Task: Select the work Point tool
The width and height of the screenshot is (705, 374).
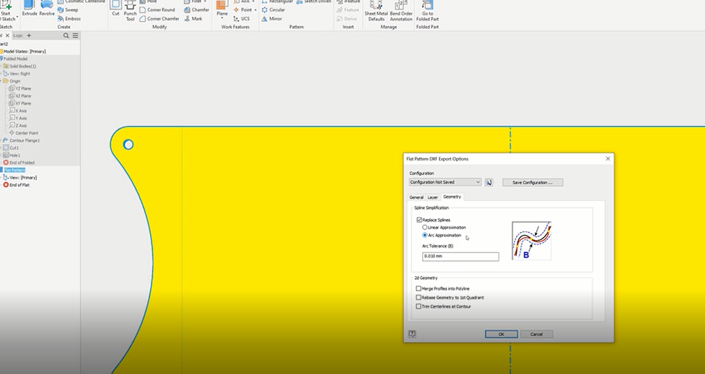Action: 243,10
